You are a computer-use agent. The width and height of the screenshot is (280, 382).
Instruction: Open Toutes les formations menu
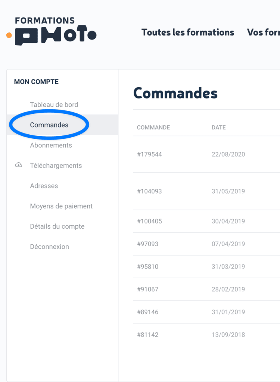pos(188,32)
